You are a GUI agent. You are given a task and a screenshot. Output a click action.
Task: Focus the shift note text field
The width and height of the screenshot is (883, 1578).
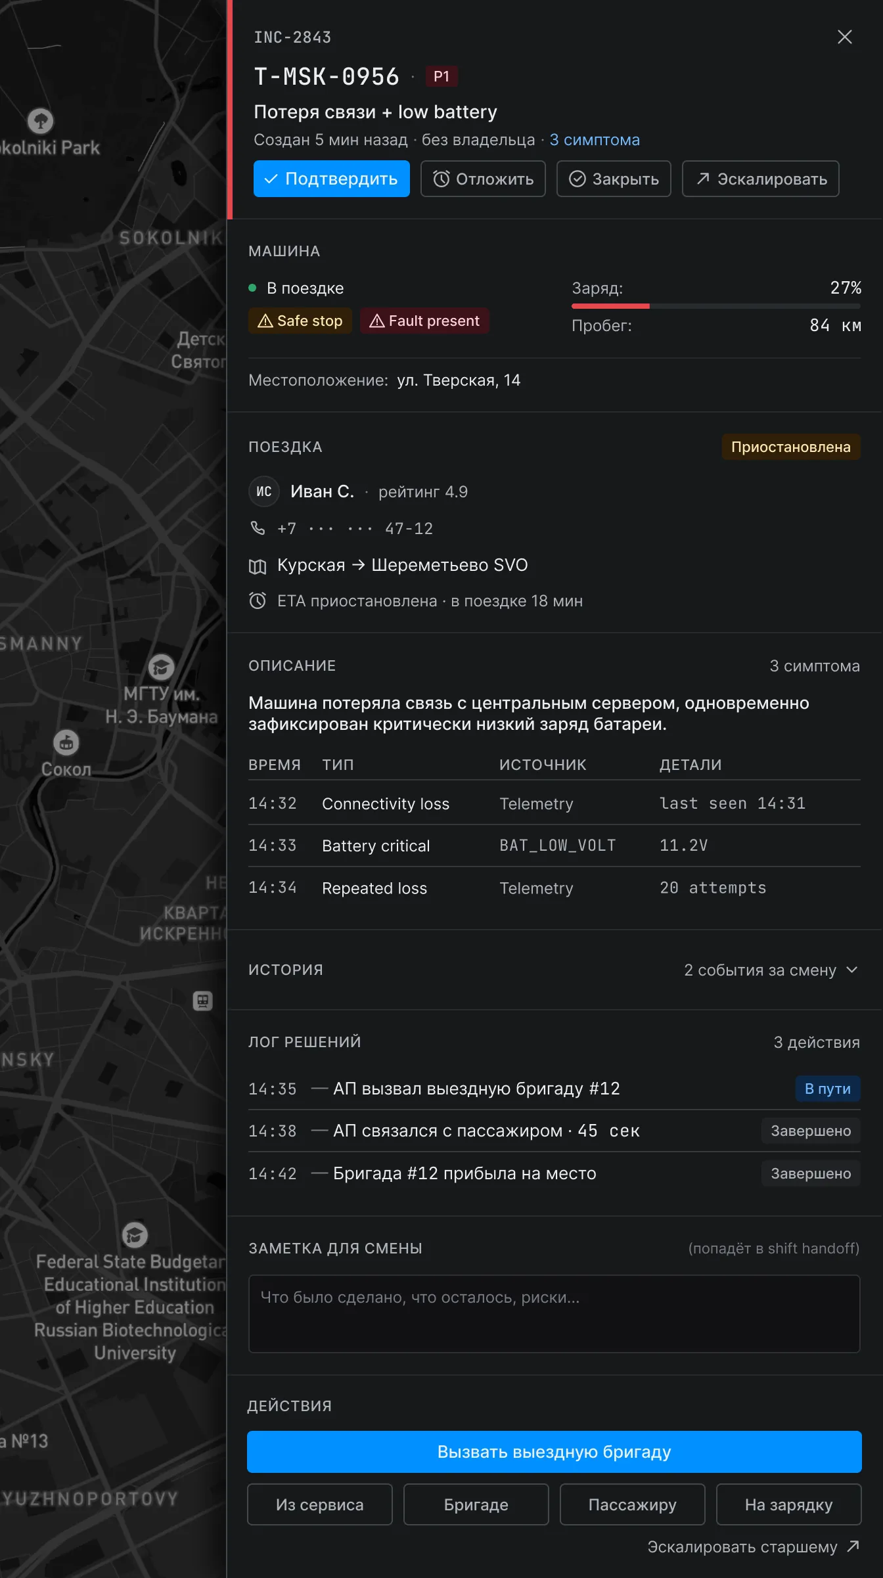[x=555, y=1314]
